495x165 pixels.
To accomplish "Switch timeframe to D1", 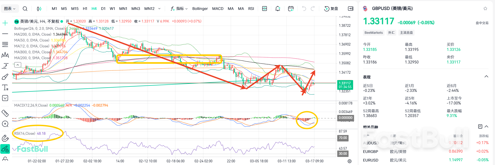I will tap(103, 9).
